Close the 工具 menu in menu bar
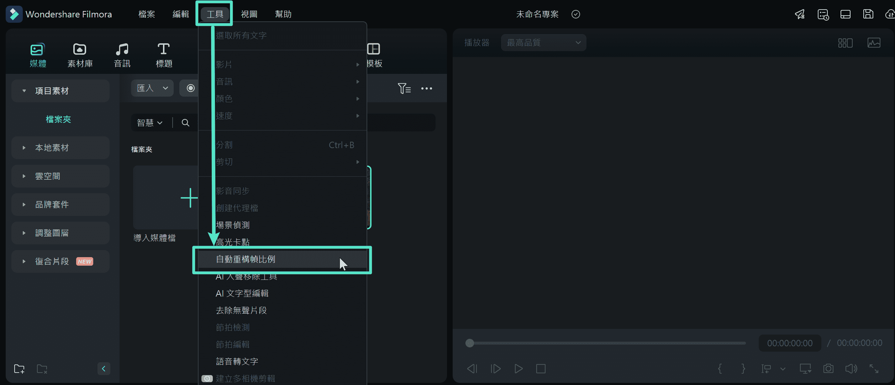895x385 pixels. coord(215,14)
